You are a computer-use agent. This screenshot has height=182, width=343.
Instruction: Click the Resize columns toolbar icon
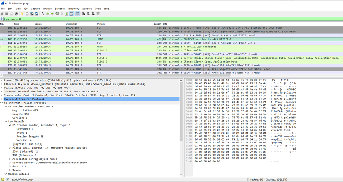pyautogui.click(x=98, y=14)
